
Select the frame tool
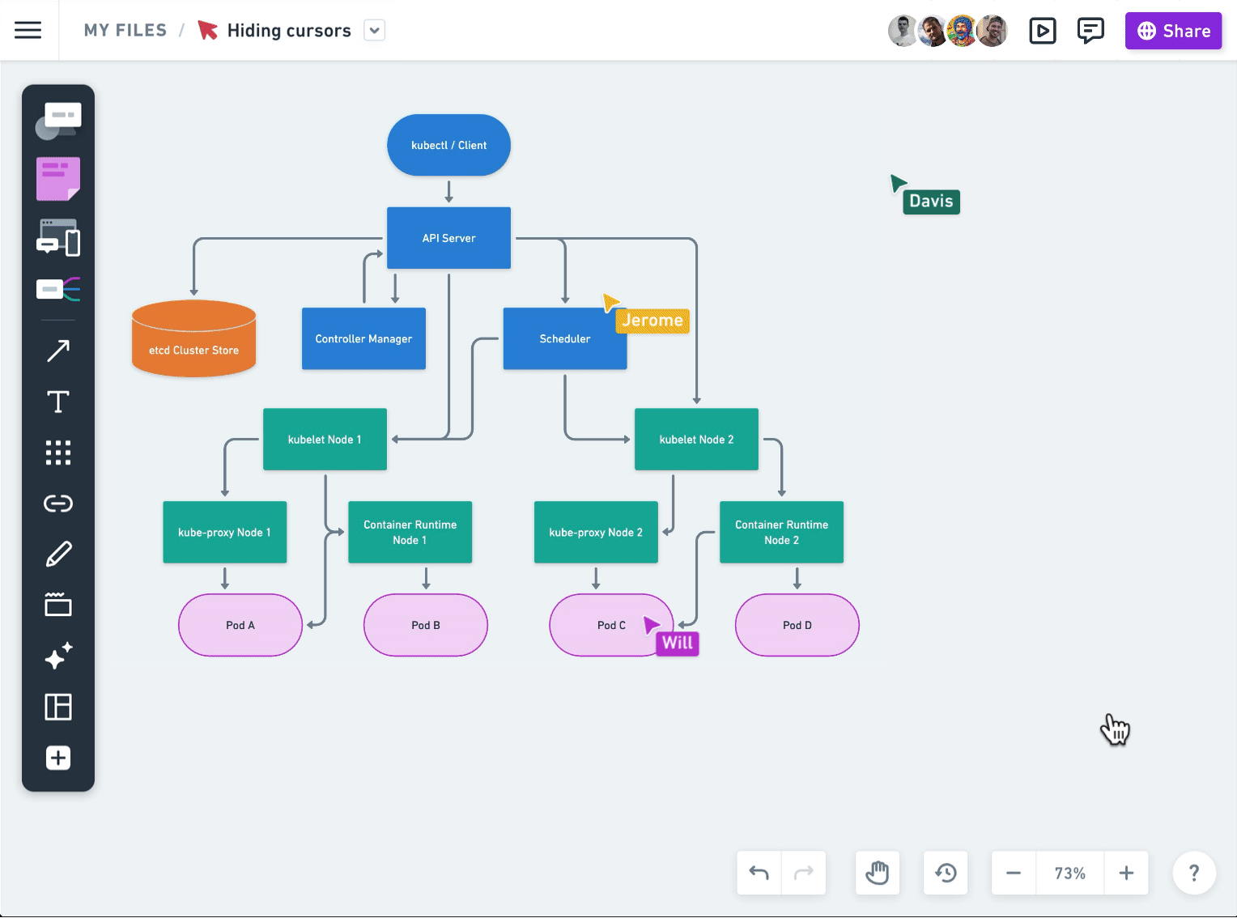pyautogui.click(x=58, y=604)
